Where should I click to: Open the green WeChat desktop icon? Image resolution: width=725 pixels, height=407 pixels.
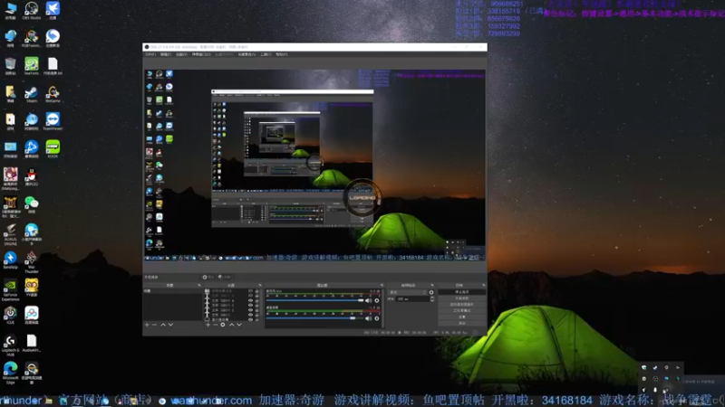point(32,204)
